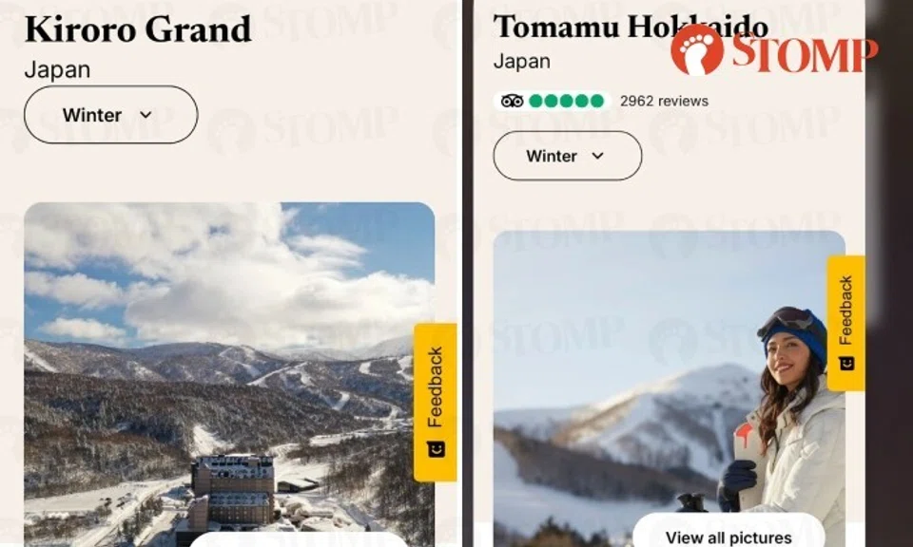Screen dimensions: 913x547
Task: Click the third green rating circle
Action: pos(566,102)
